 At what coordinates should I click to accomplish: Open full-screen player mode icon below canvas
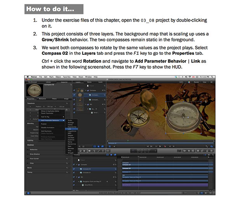tap(207, 146)
